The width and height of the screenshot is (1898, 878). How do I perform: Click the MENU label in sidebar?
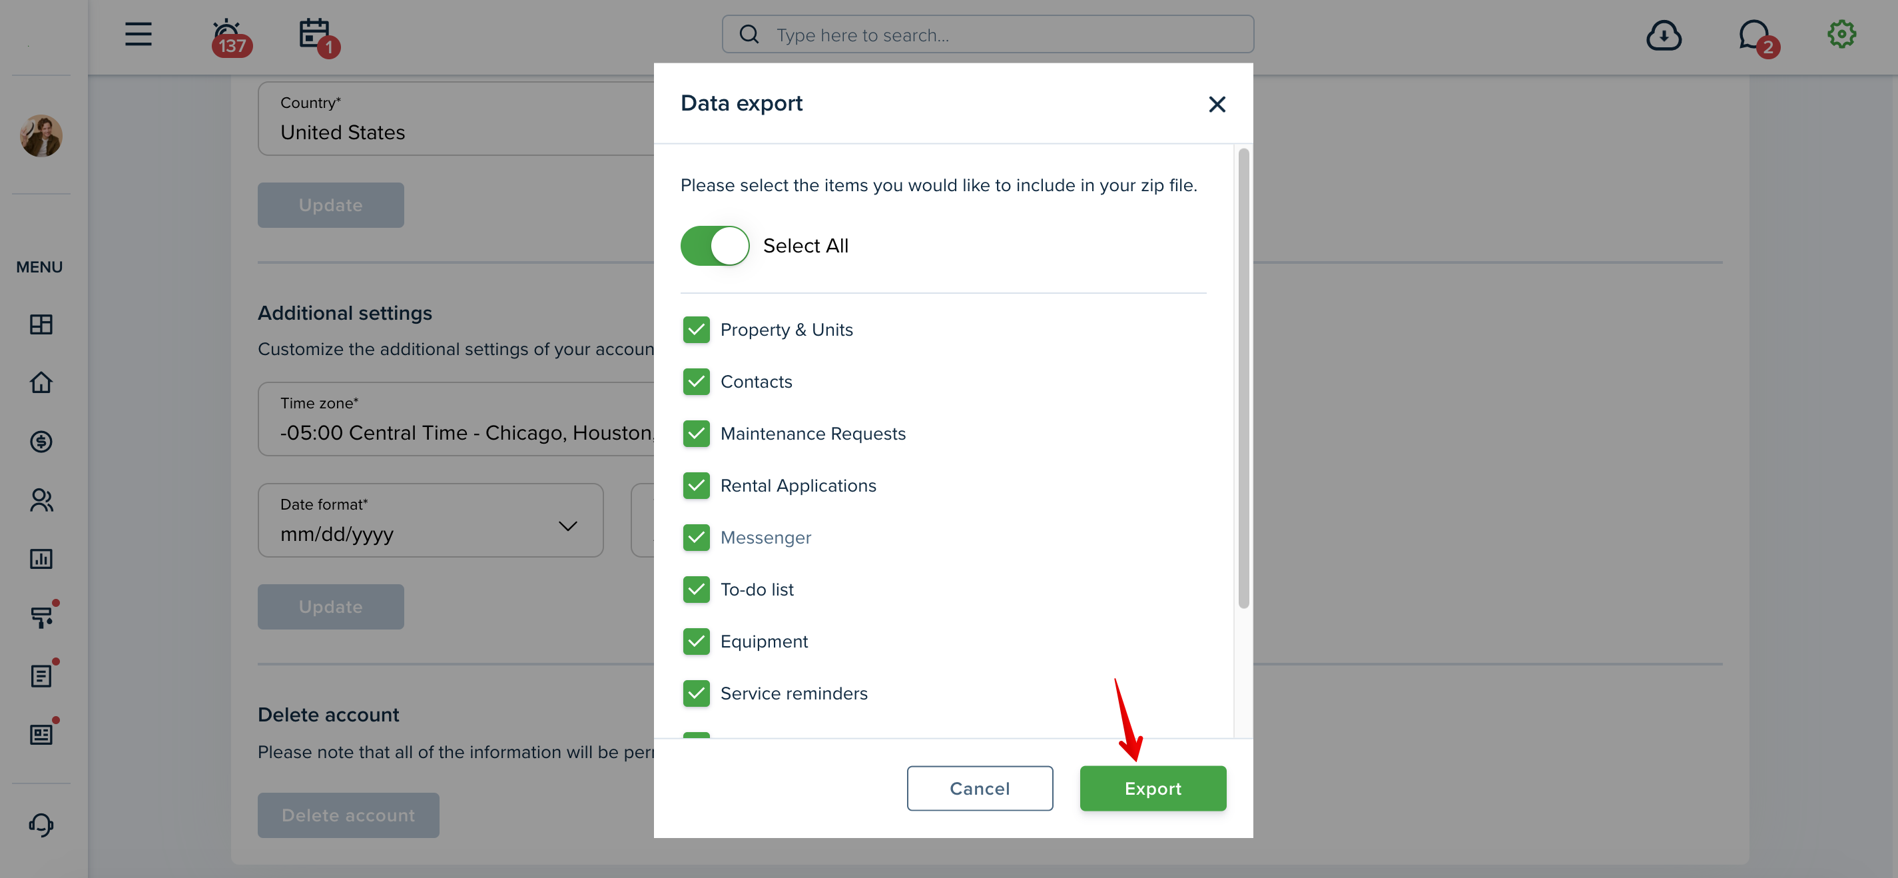click(x=39, y=267)
